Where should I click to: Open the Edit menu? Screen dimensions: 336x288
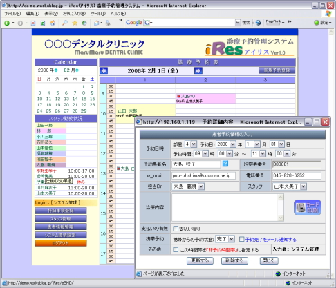point(32,14)
